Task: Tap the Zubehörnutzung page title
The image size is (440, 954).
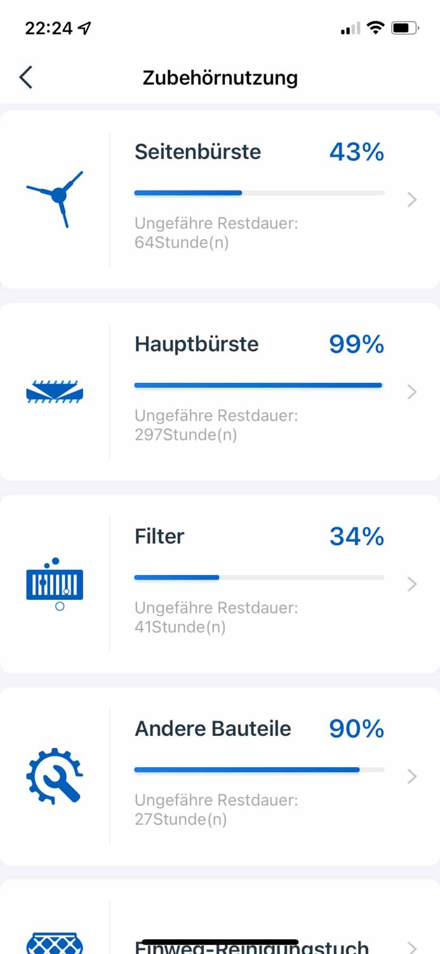Action: (220, 78)
